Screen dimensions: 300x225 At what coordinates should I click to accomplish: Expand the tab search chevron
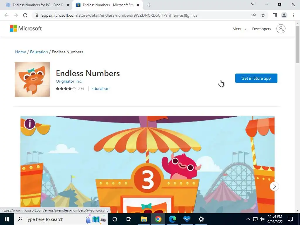pyautogui.click(x=253, y=4)
